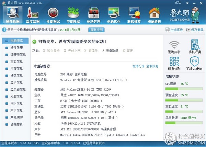Open the 手机评测 phone benchmark tool
This screenshot has height=147, width=206.
coord(195,46)
